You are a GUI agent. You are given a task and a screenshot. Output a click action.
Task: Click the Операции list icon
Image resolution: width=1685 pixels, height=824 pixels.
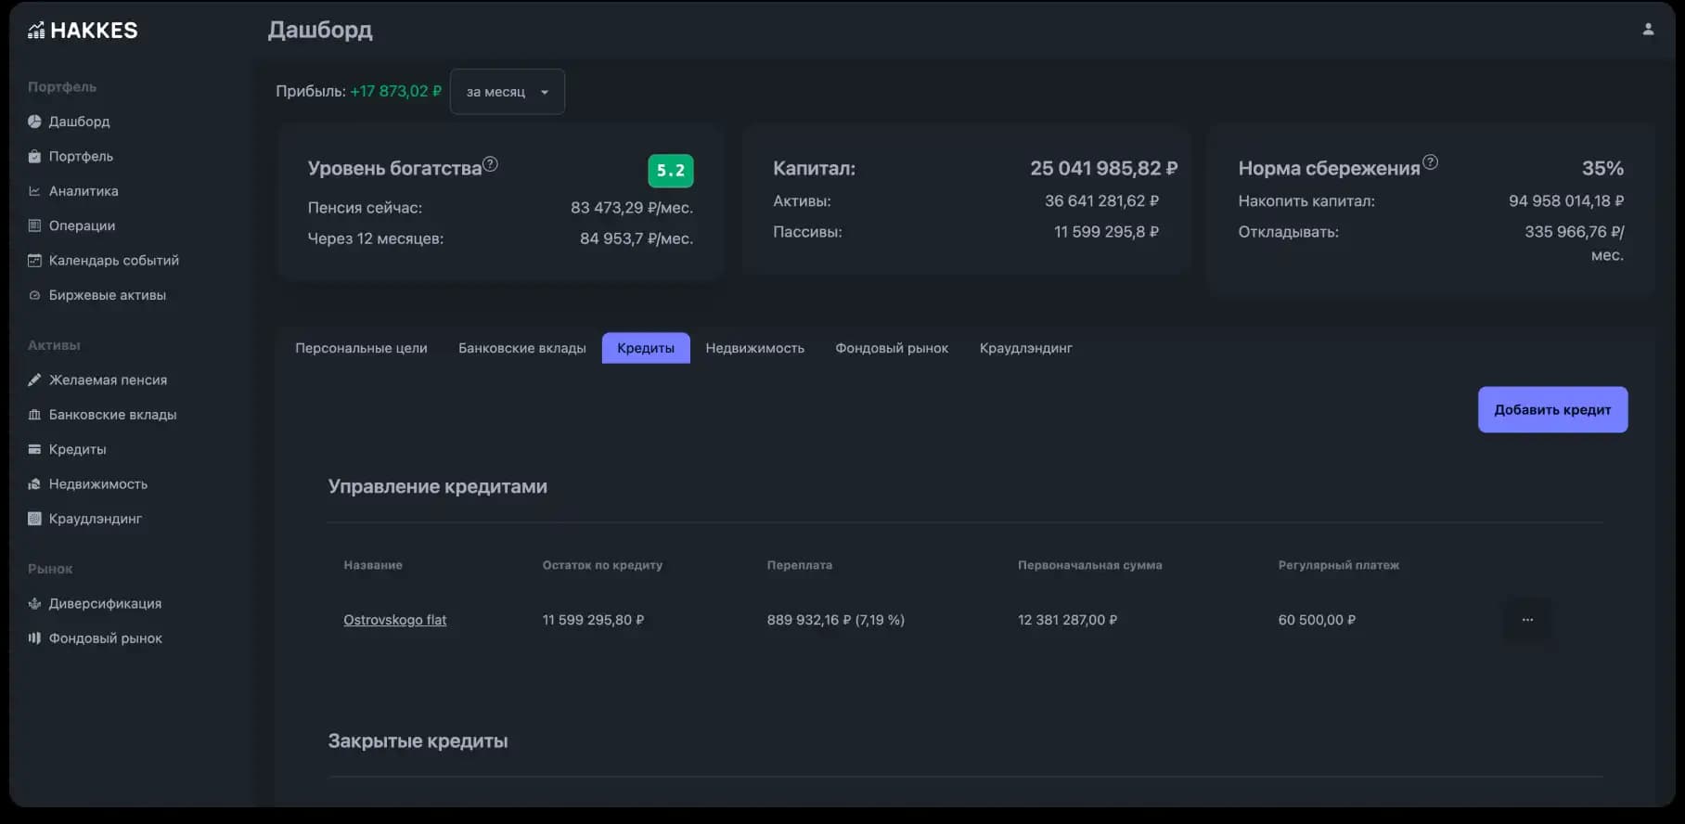(x=34, y=225)
